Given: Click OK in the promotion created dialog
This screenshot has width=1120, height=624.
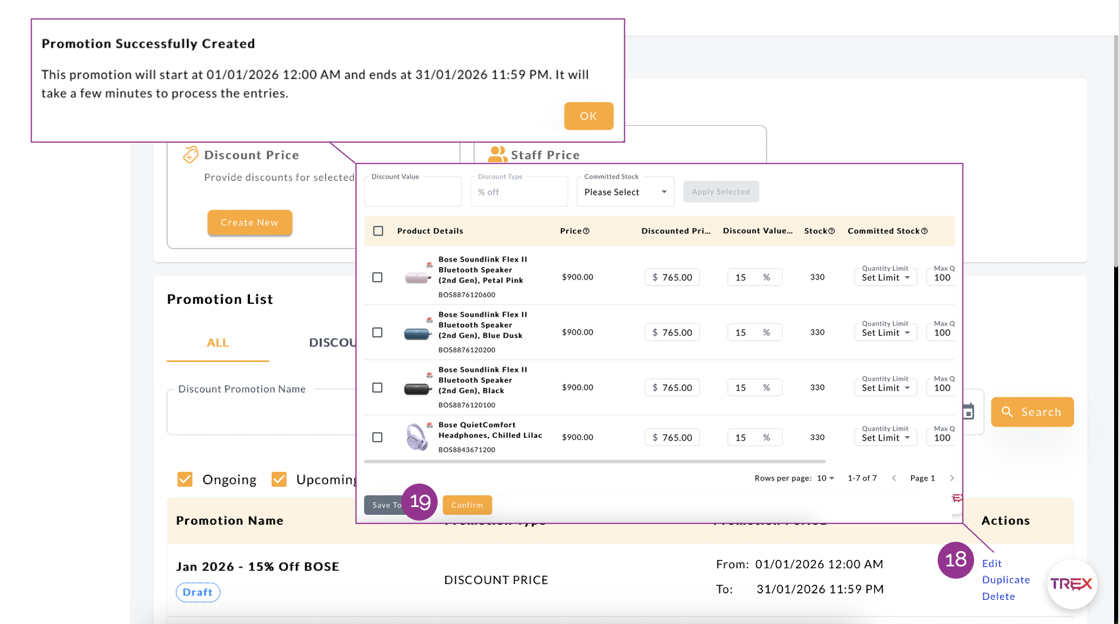Looking at the screenshot, I should pyautogui.click(x=588, y=116).
